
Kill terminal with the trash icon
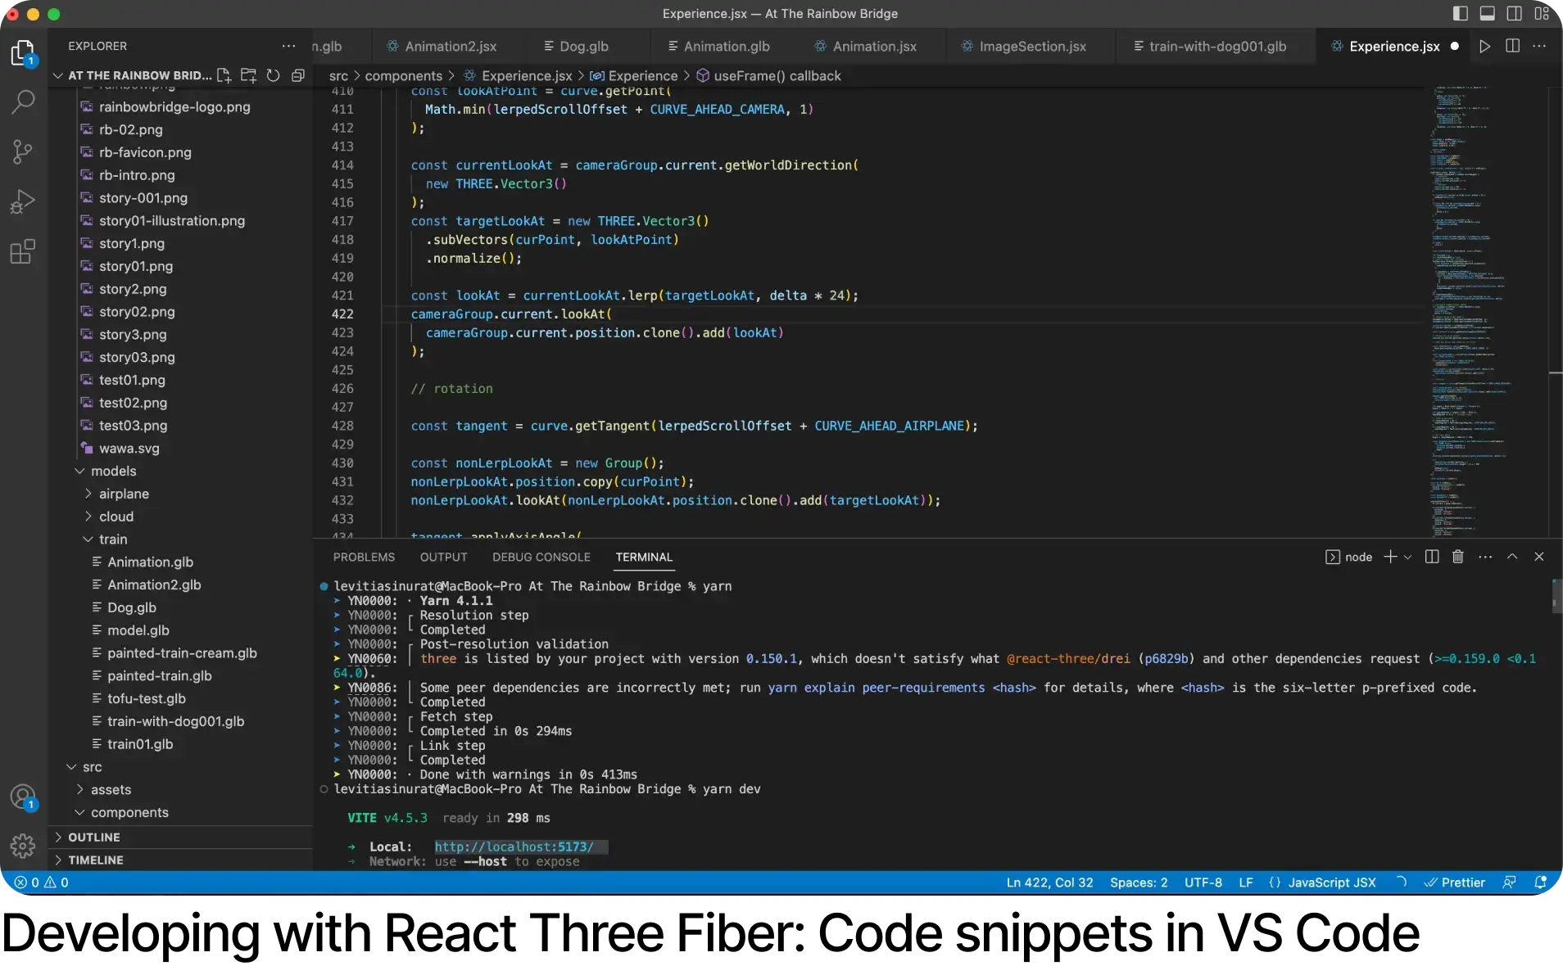tap(1457, 557)
